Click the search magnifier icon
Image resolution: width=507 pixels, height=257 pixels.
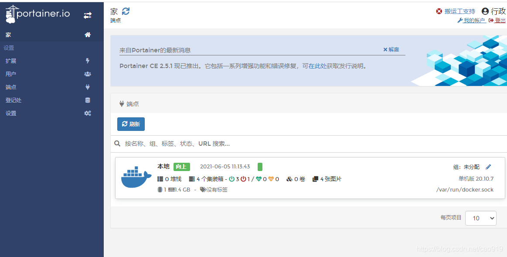117,144
